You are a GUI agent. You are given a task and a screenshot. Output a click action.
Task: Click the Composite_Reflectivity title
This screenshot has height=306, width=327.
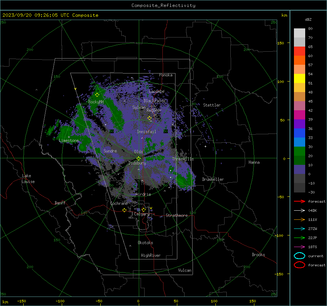pyautogui.click(x=163, y=5)
